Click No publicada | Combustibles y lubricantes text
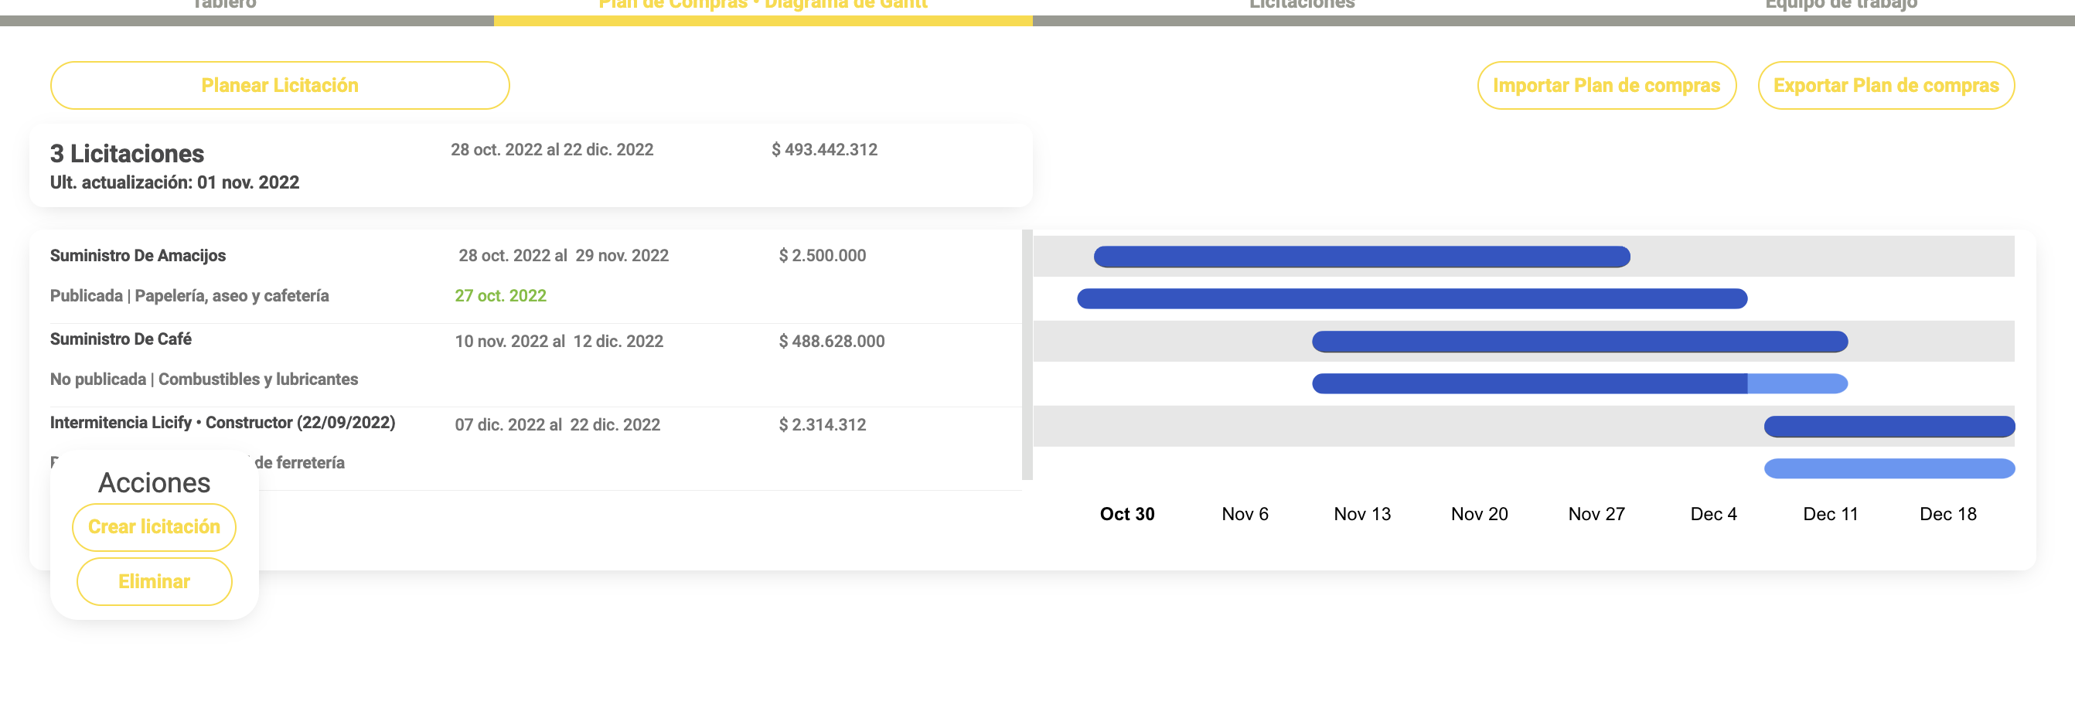Image resolution: width=2075 pixels, height=725 pixels. [204, 380]
